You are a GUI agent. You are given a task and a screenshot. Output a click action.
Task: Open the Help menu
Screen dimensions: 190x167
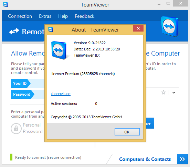(63, 16)
